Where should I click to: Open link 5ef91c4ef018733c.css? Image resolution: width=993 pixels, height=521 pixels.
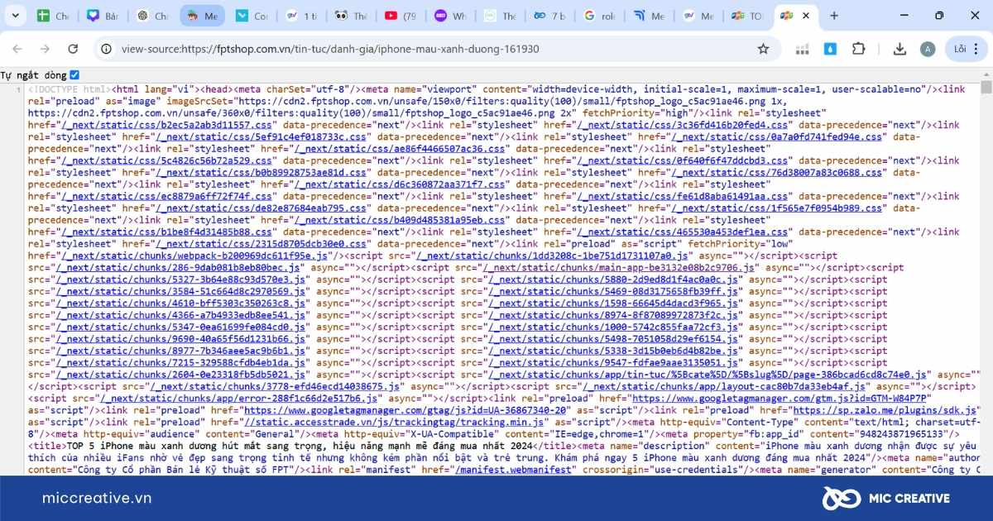click(x=261, y=137)
